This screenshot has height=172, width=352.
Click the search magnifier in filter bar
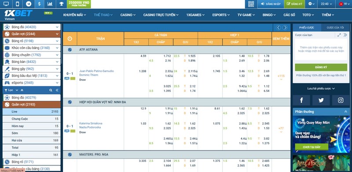[x=51, y=90]
